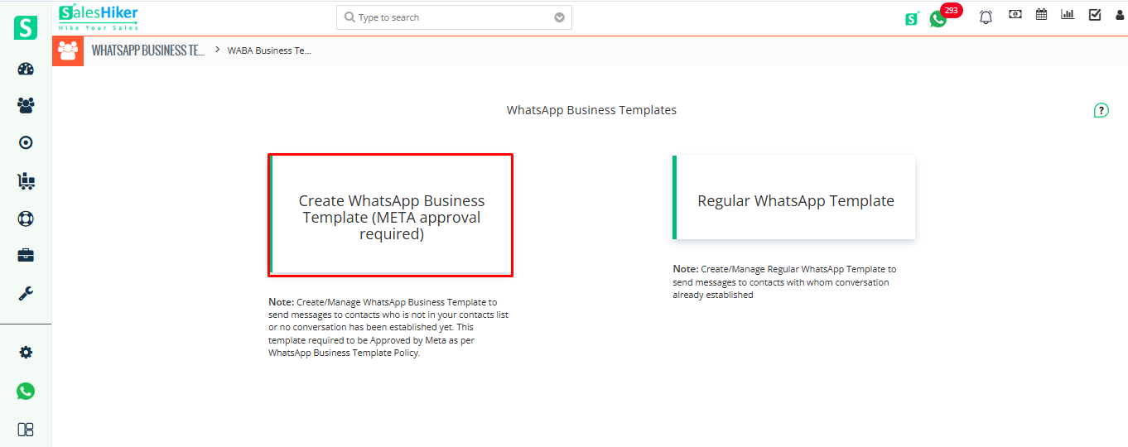Screen dimensions: 1128x447
Task: Open the layout panels icon in sidebar
Action: (x=26, y=430)
